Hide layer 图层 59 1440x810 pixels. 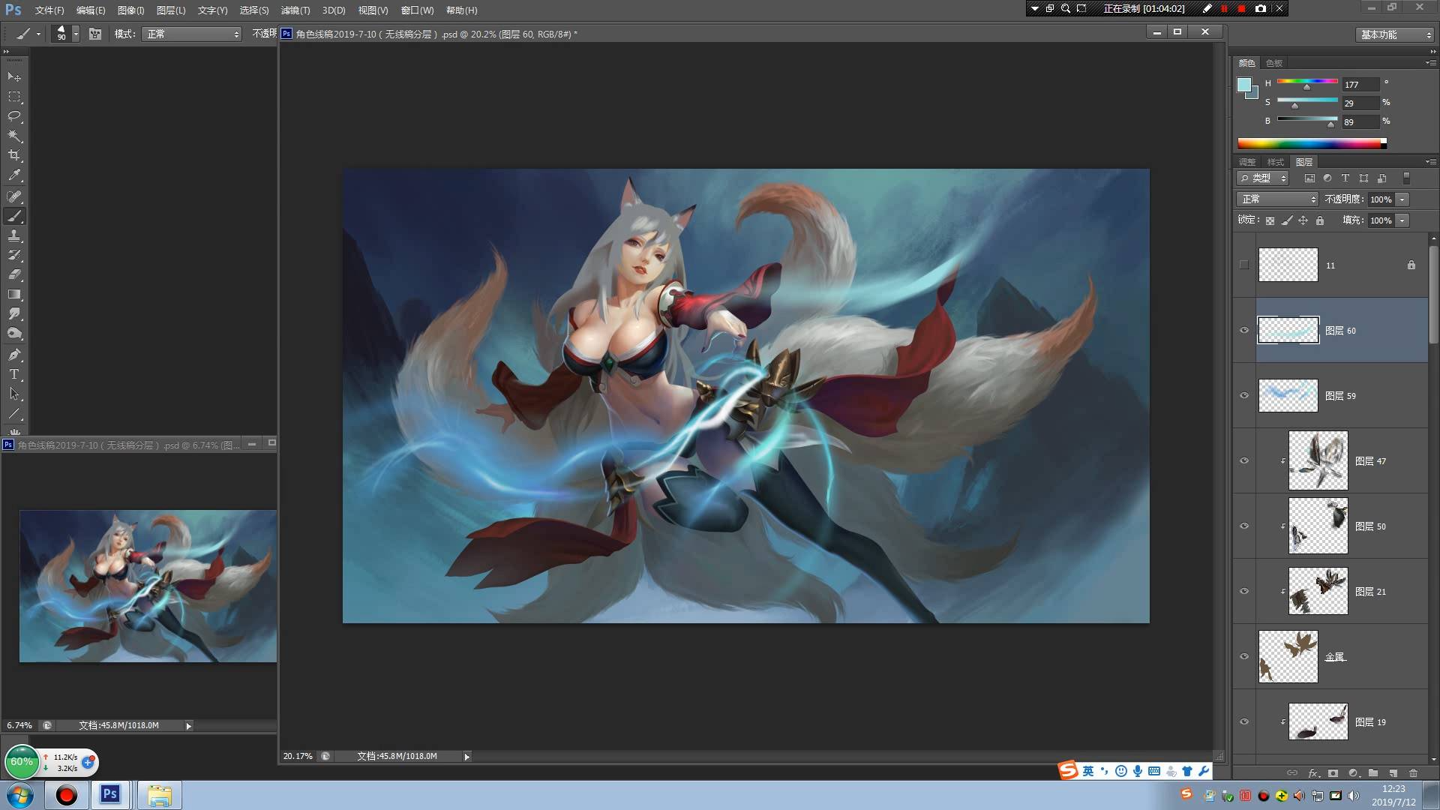click(1244, 395)
